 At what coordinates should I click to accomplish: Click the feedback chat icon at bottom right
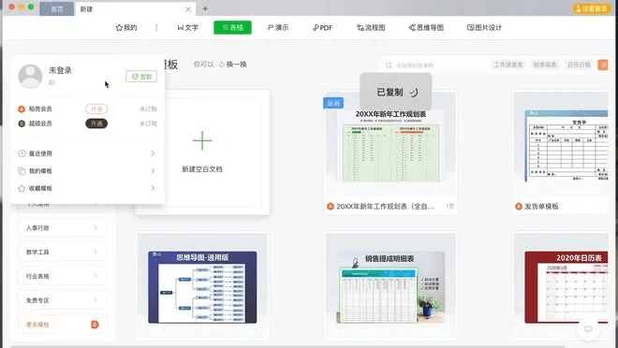(588, 328)
